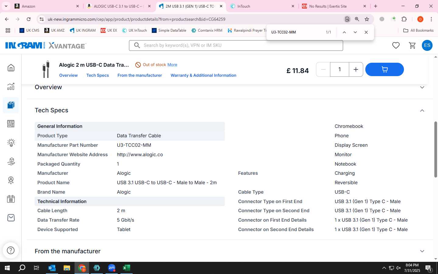The height and width of the screenshot is (274, 438).
Task: Click the More stock details link
Action: 172,65
